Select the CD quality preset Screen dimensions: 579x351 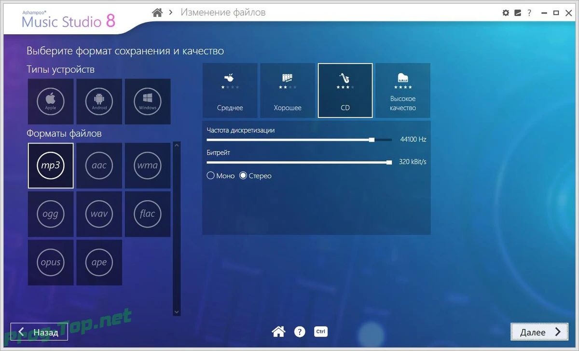tap(345, 91)
